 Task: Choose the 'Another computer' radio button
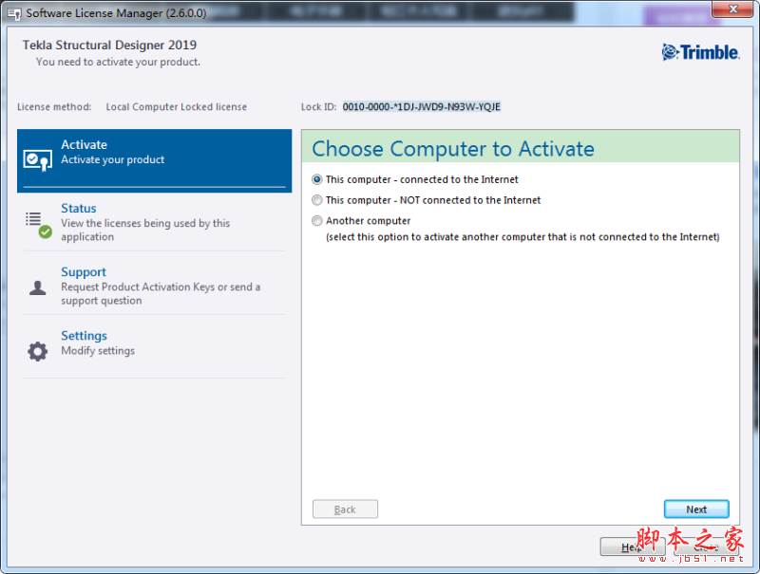tap(317, 221)
